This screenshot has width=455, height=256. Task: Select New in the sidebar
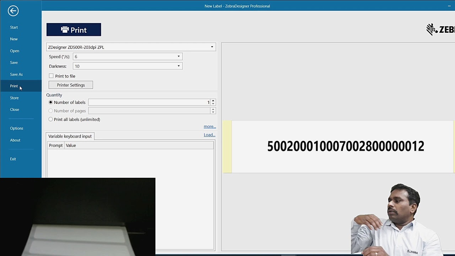click(x=14, y=39)
